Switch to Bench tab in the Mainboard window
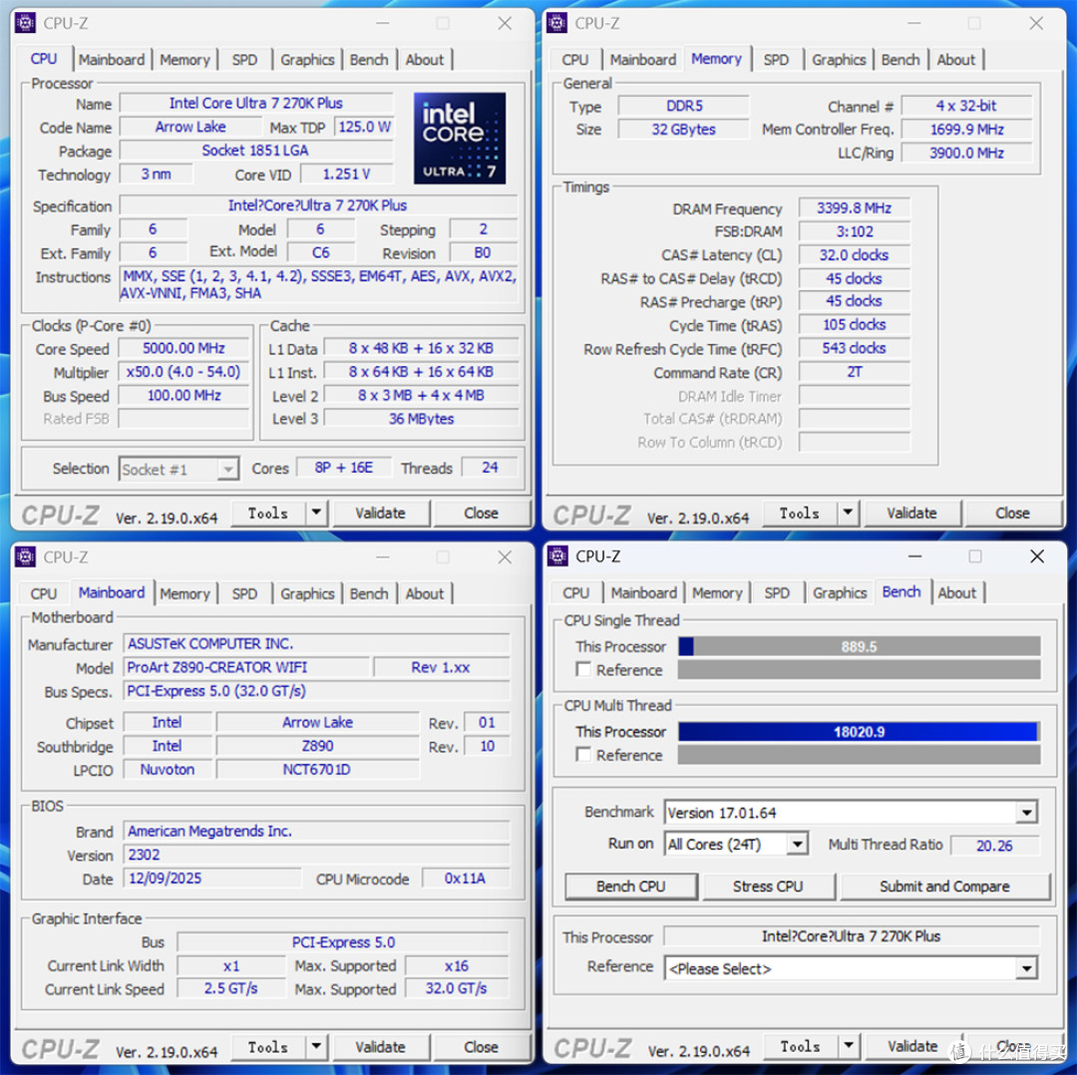 (x=369, y=593)
